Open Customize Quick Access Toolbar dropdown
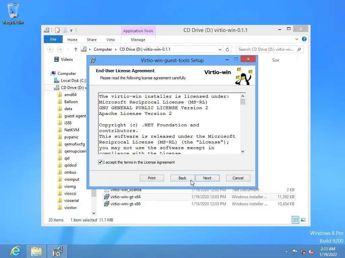 coord(71,31)
